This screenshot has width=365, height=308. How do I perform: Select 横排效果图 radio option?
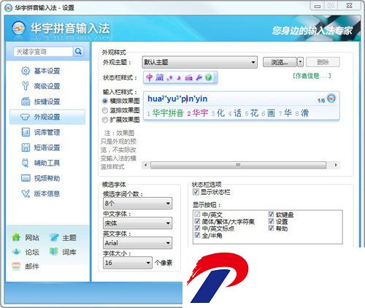pos(105,101)
